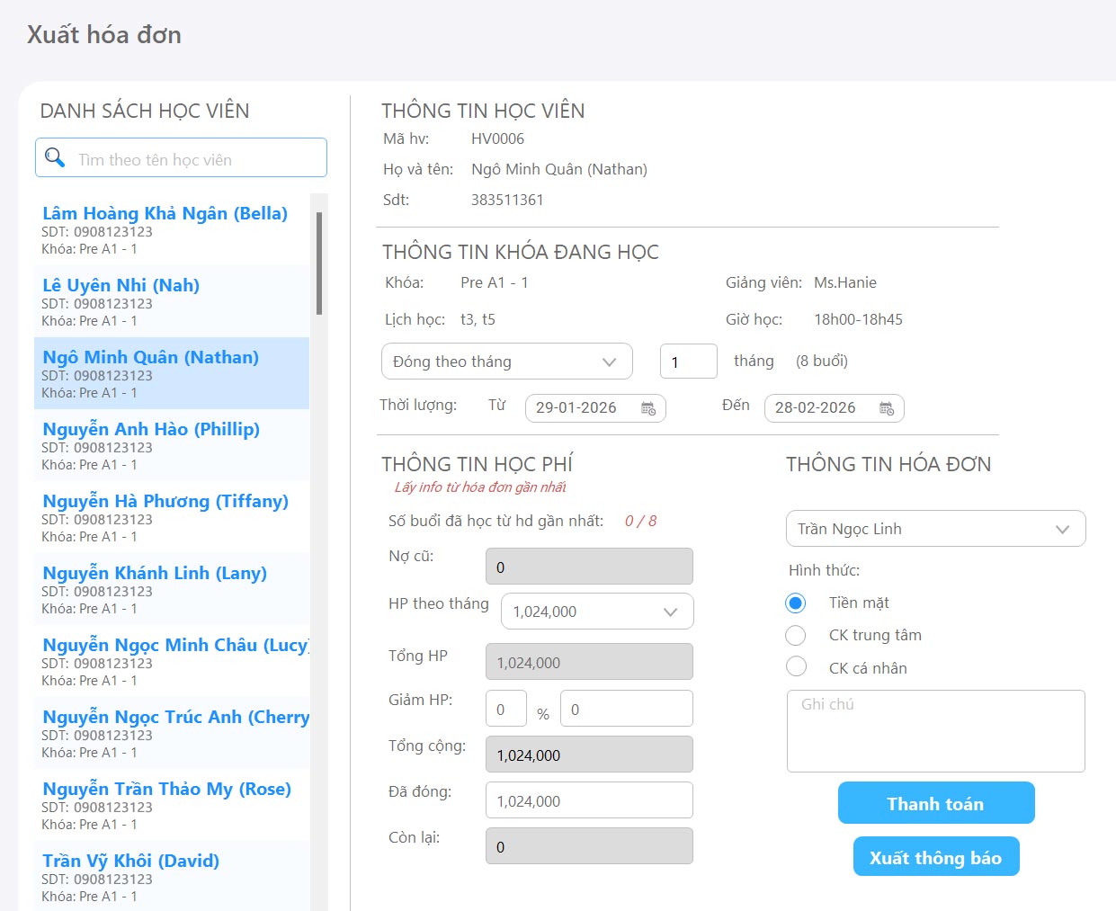1116x911 pixels.
Task: Expand the Đóng theo tháng dropdown
Action: [506, 362]
